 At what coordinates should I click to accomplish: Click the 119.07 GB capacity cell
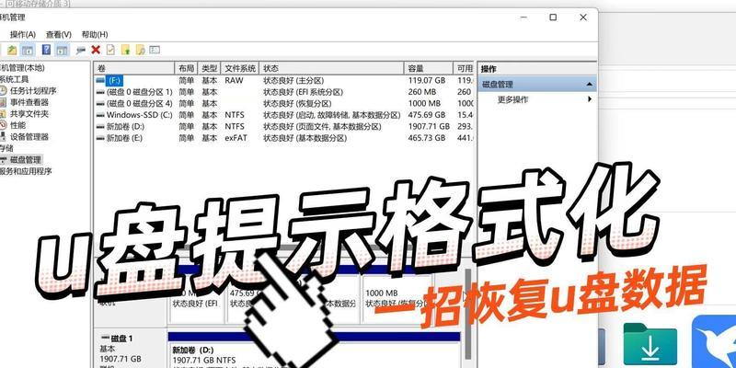pyautogui.click(x=426, y=81)
